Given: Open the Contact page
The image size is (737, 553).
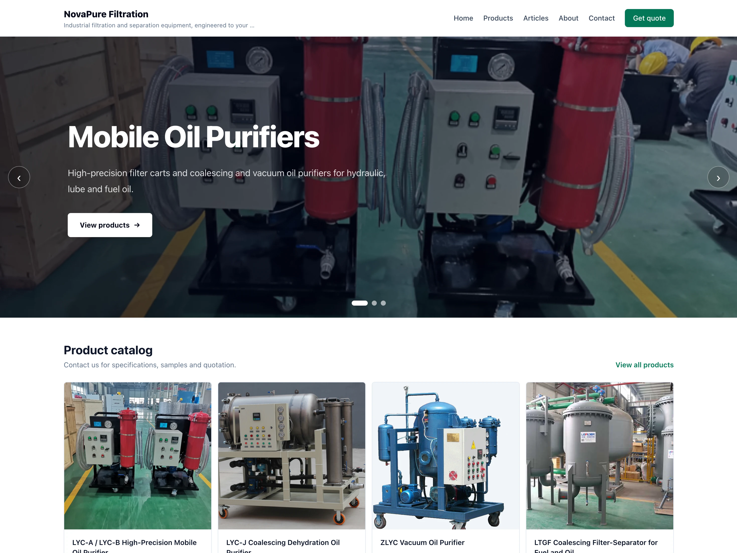Looking at the screenshot, I should pyautogui.click(x=601, y=18).
